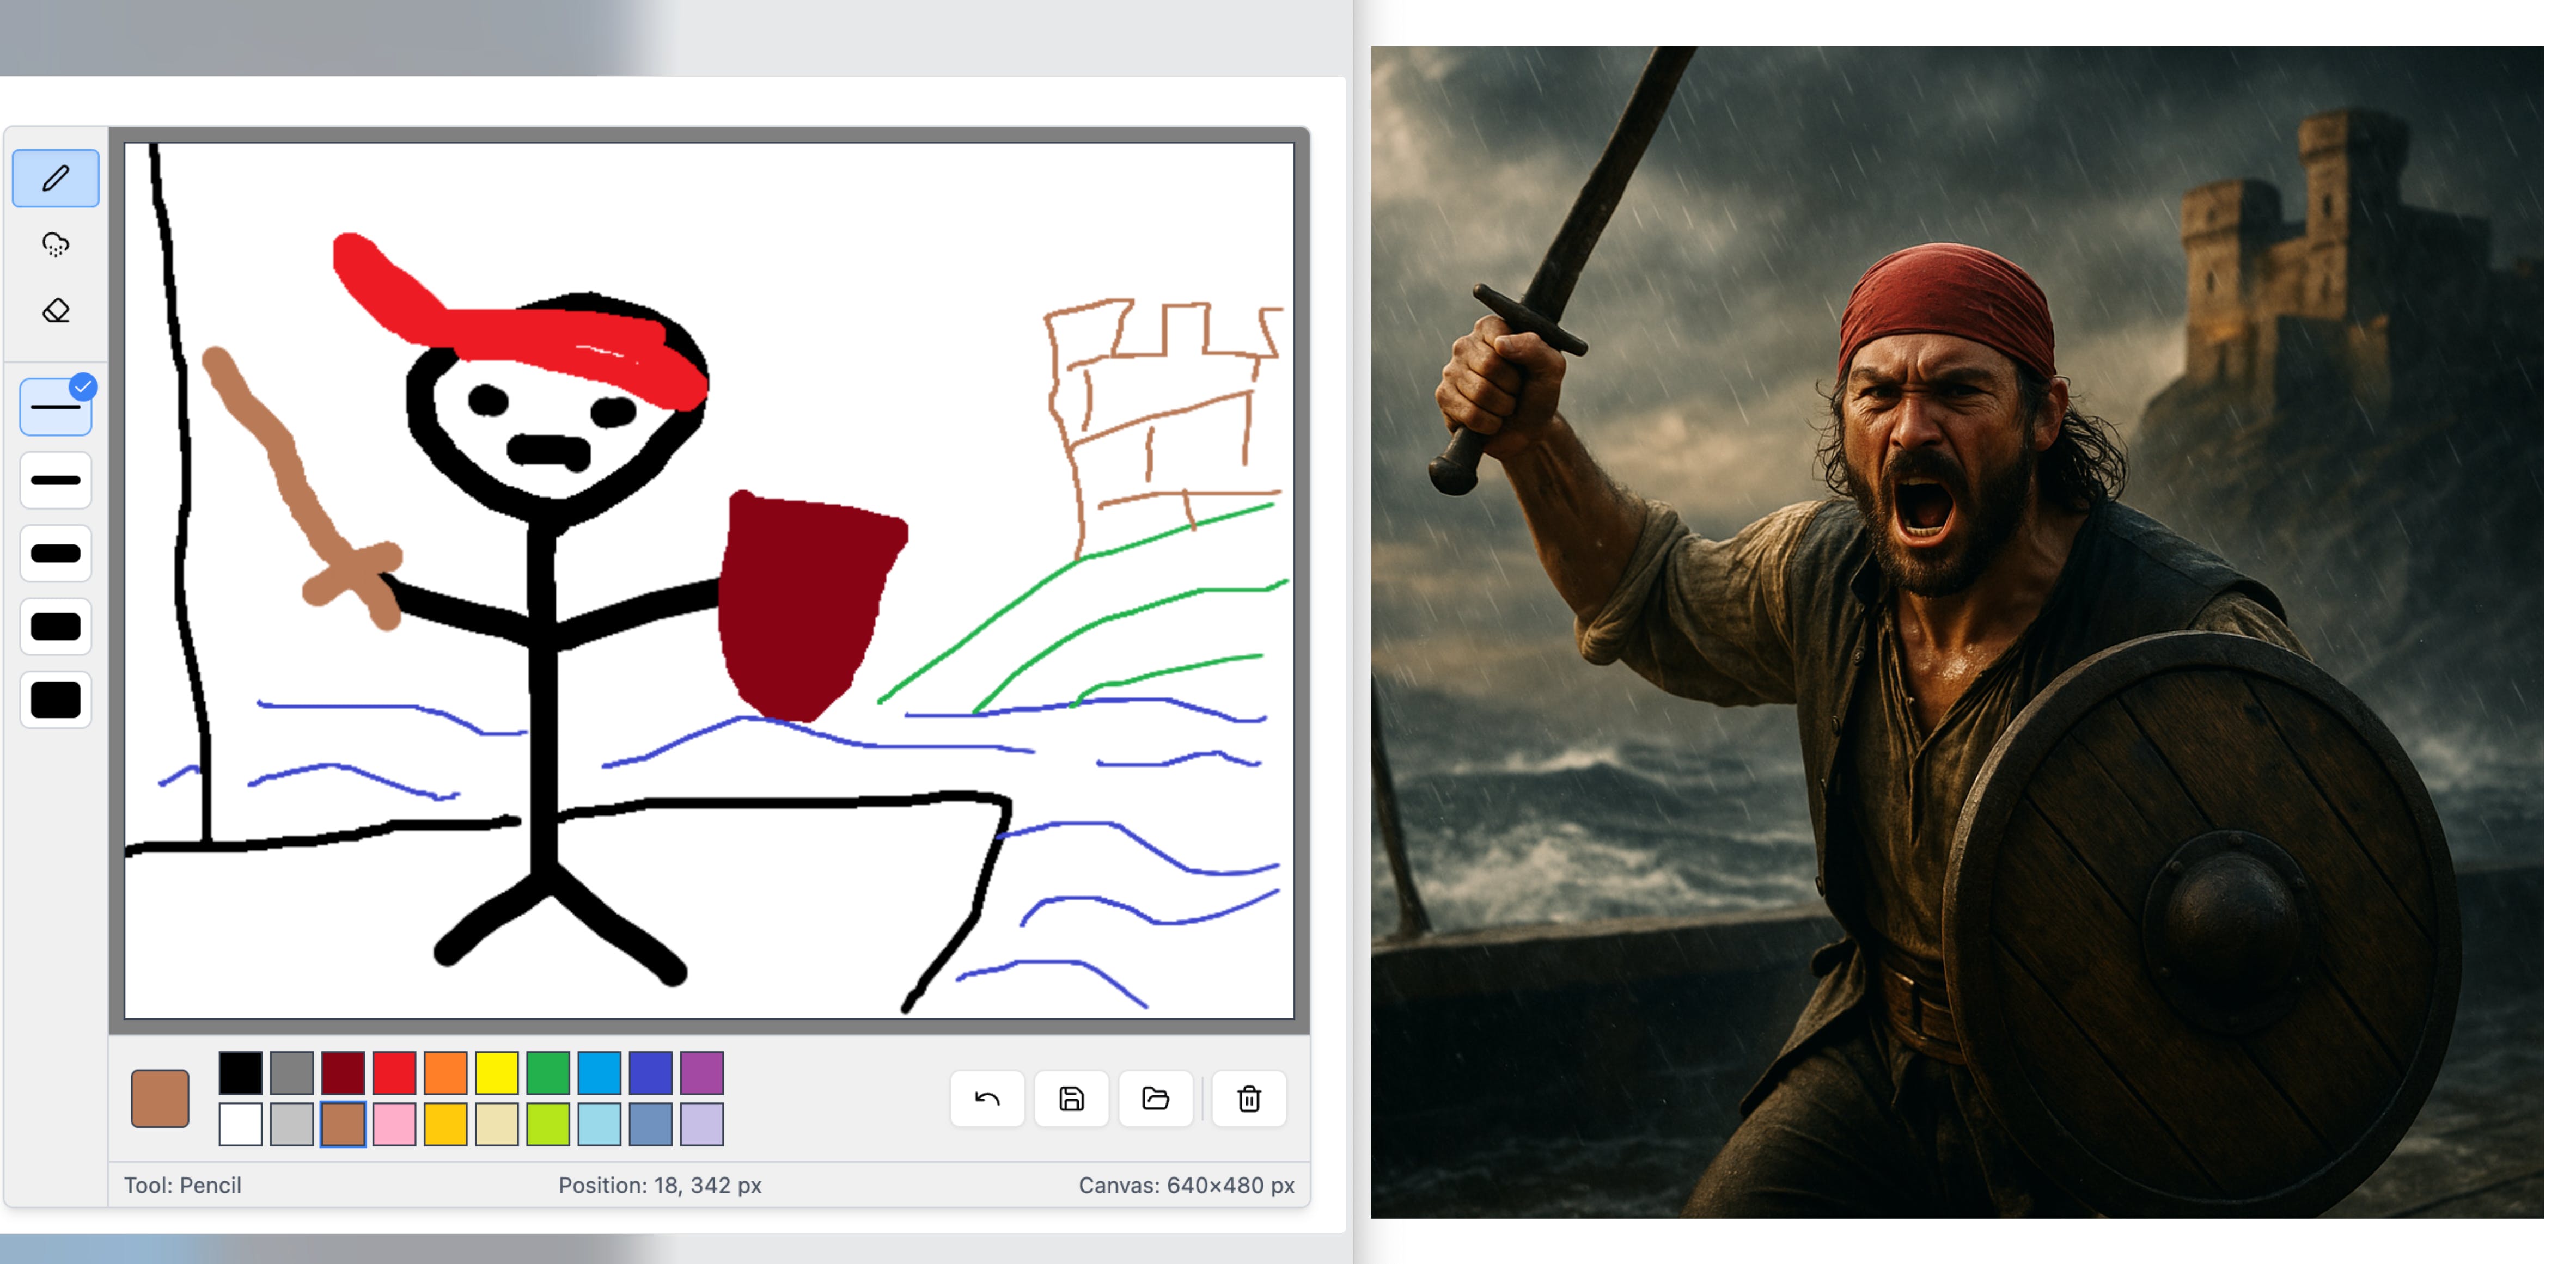The height and width of the screenshot is (1264, 2576).
Task: Pick the green color swatch
Action: point(548,1072)
